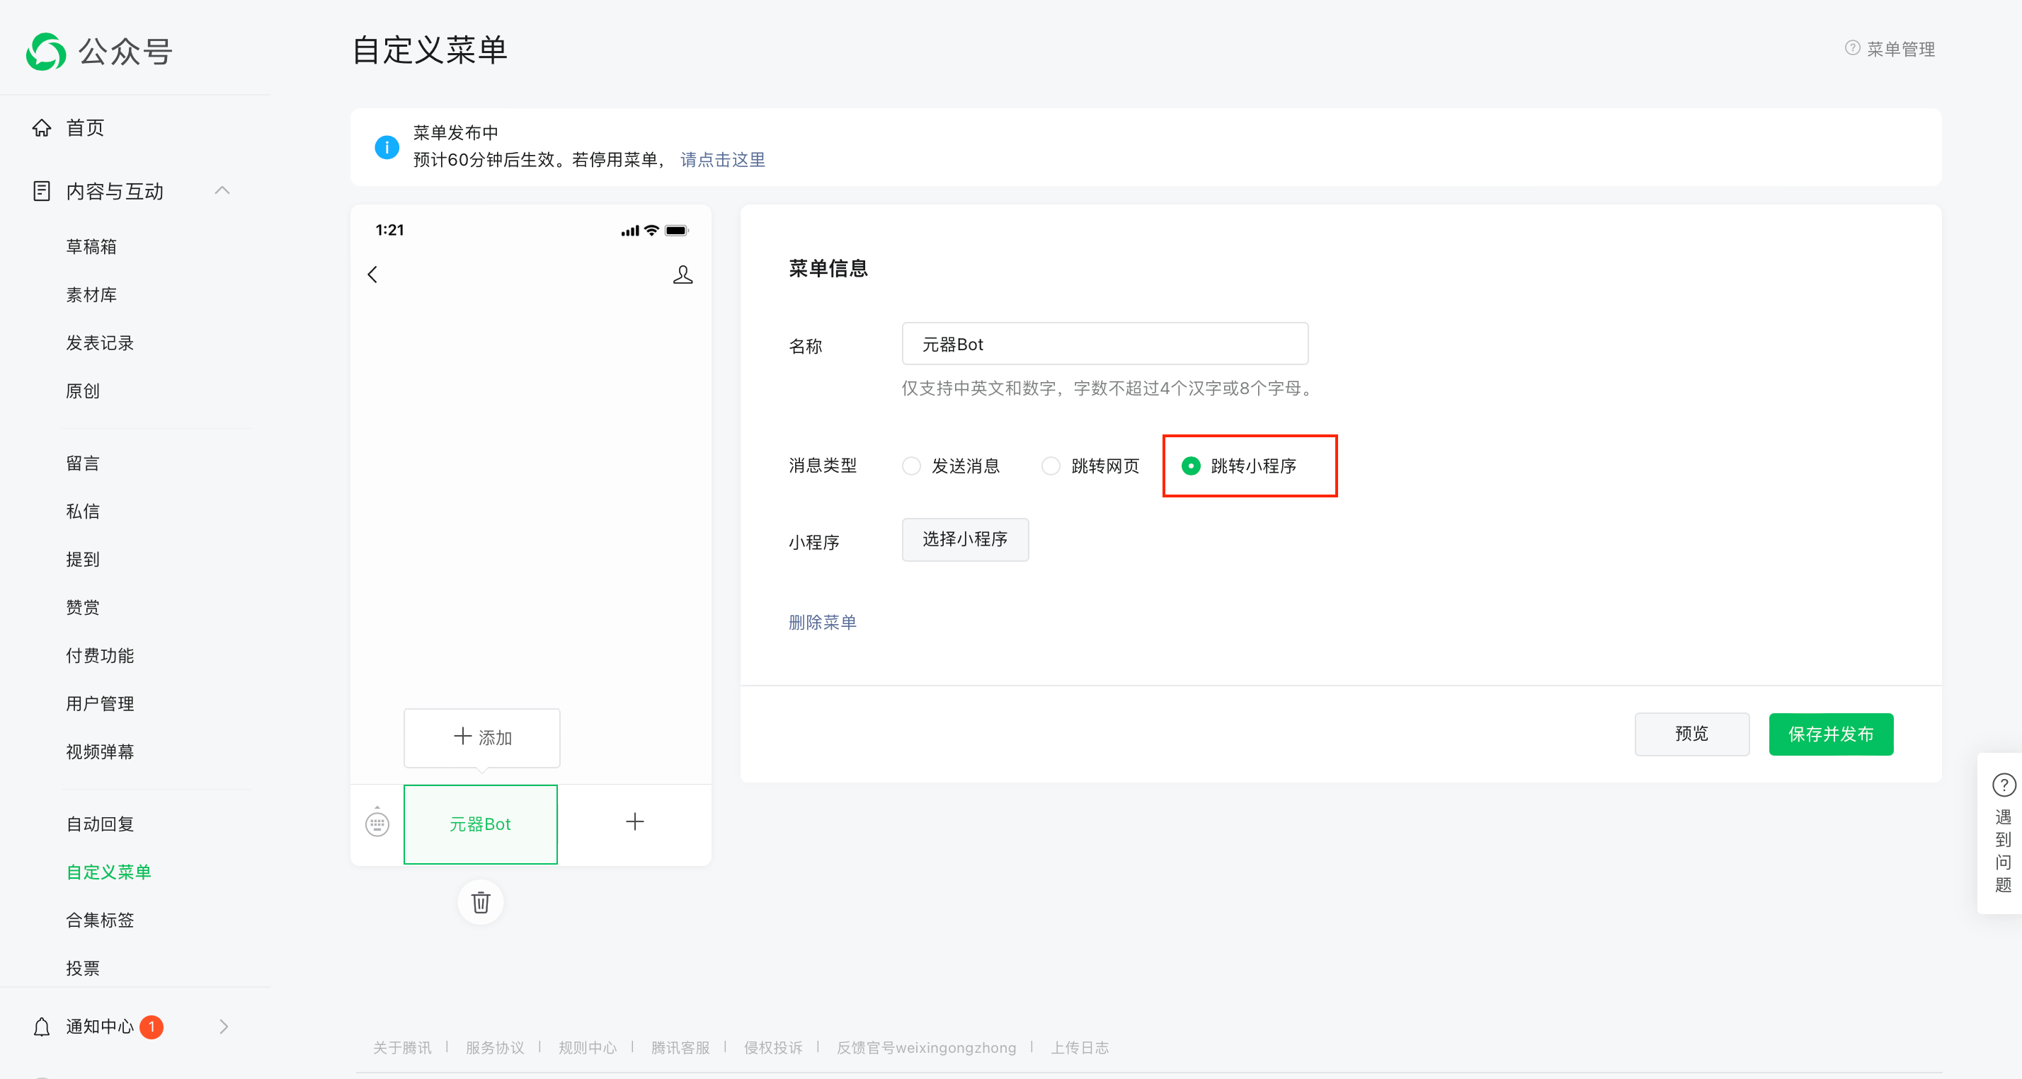This screenshot has height=1079, width=2022.
Task: Click the 上传日志 footer link
Action: pyautogui.click(x=1080, y=1048)
